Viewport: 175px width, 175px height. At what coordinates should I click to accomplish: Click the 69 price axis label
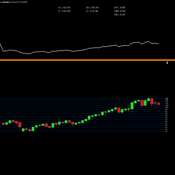(x=167, y=121)
